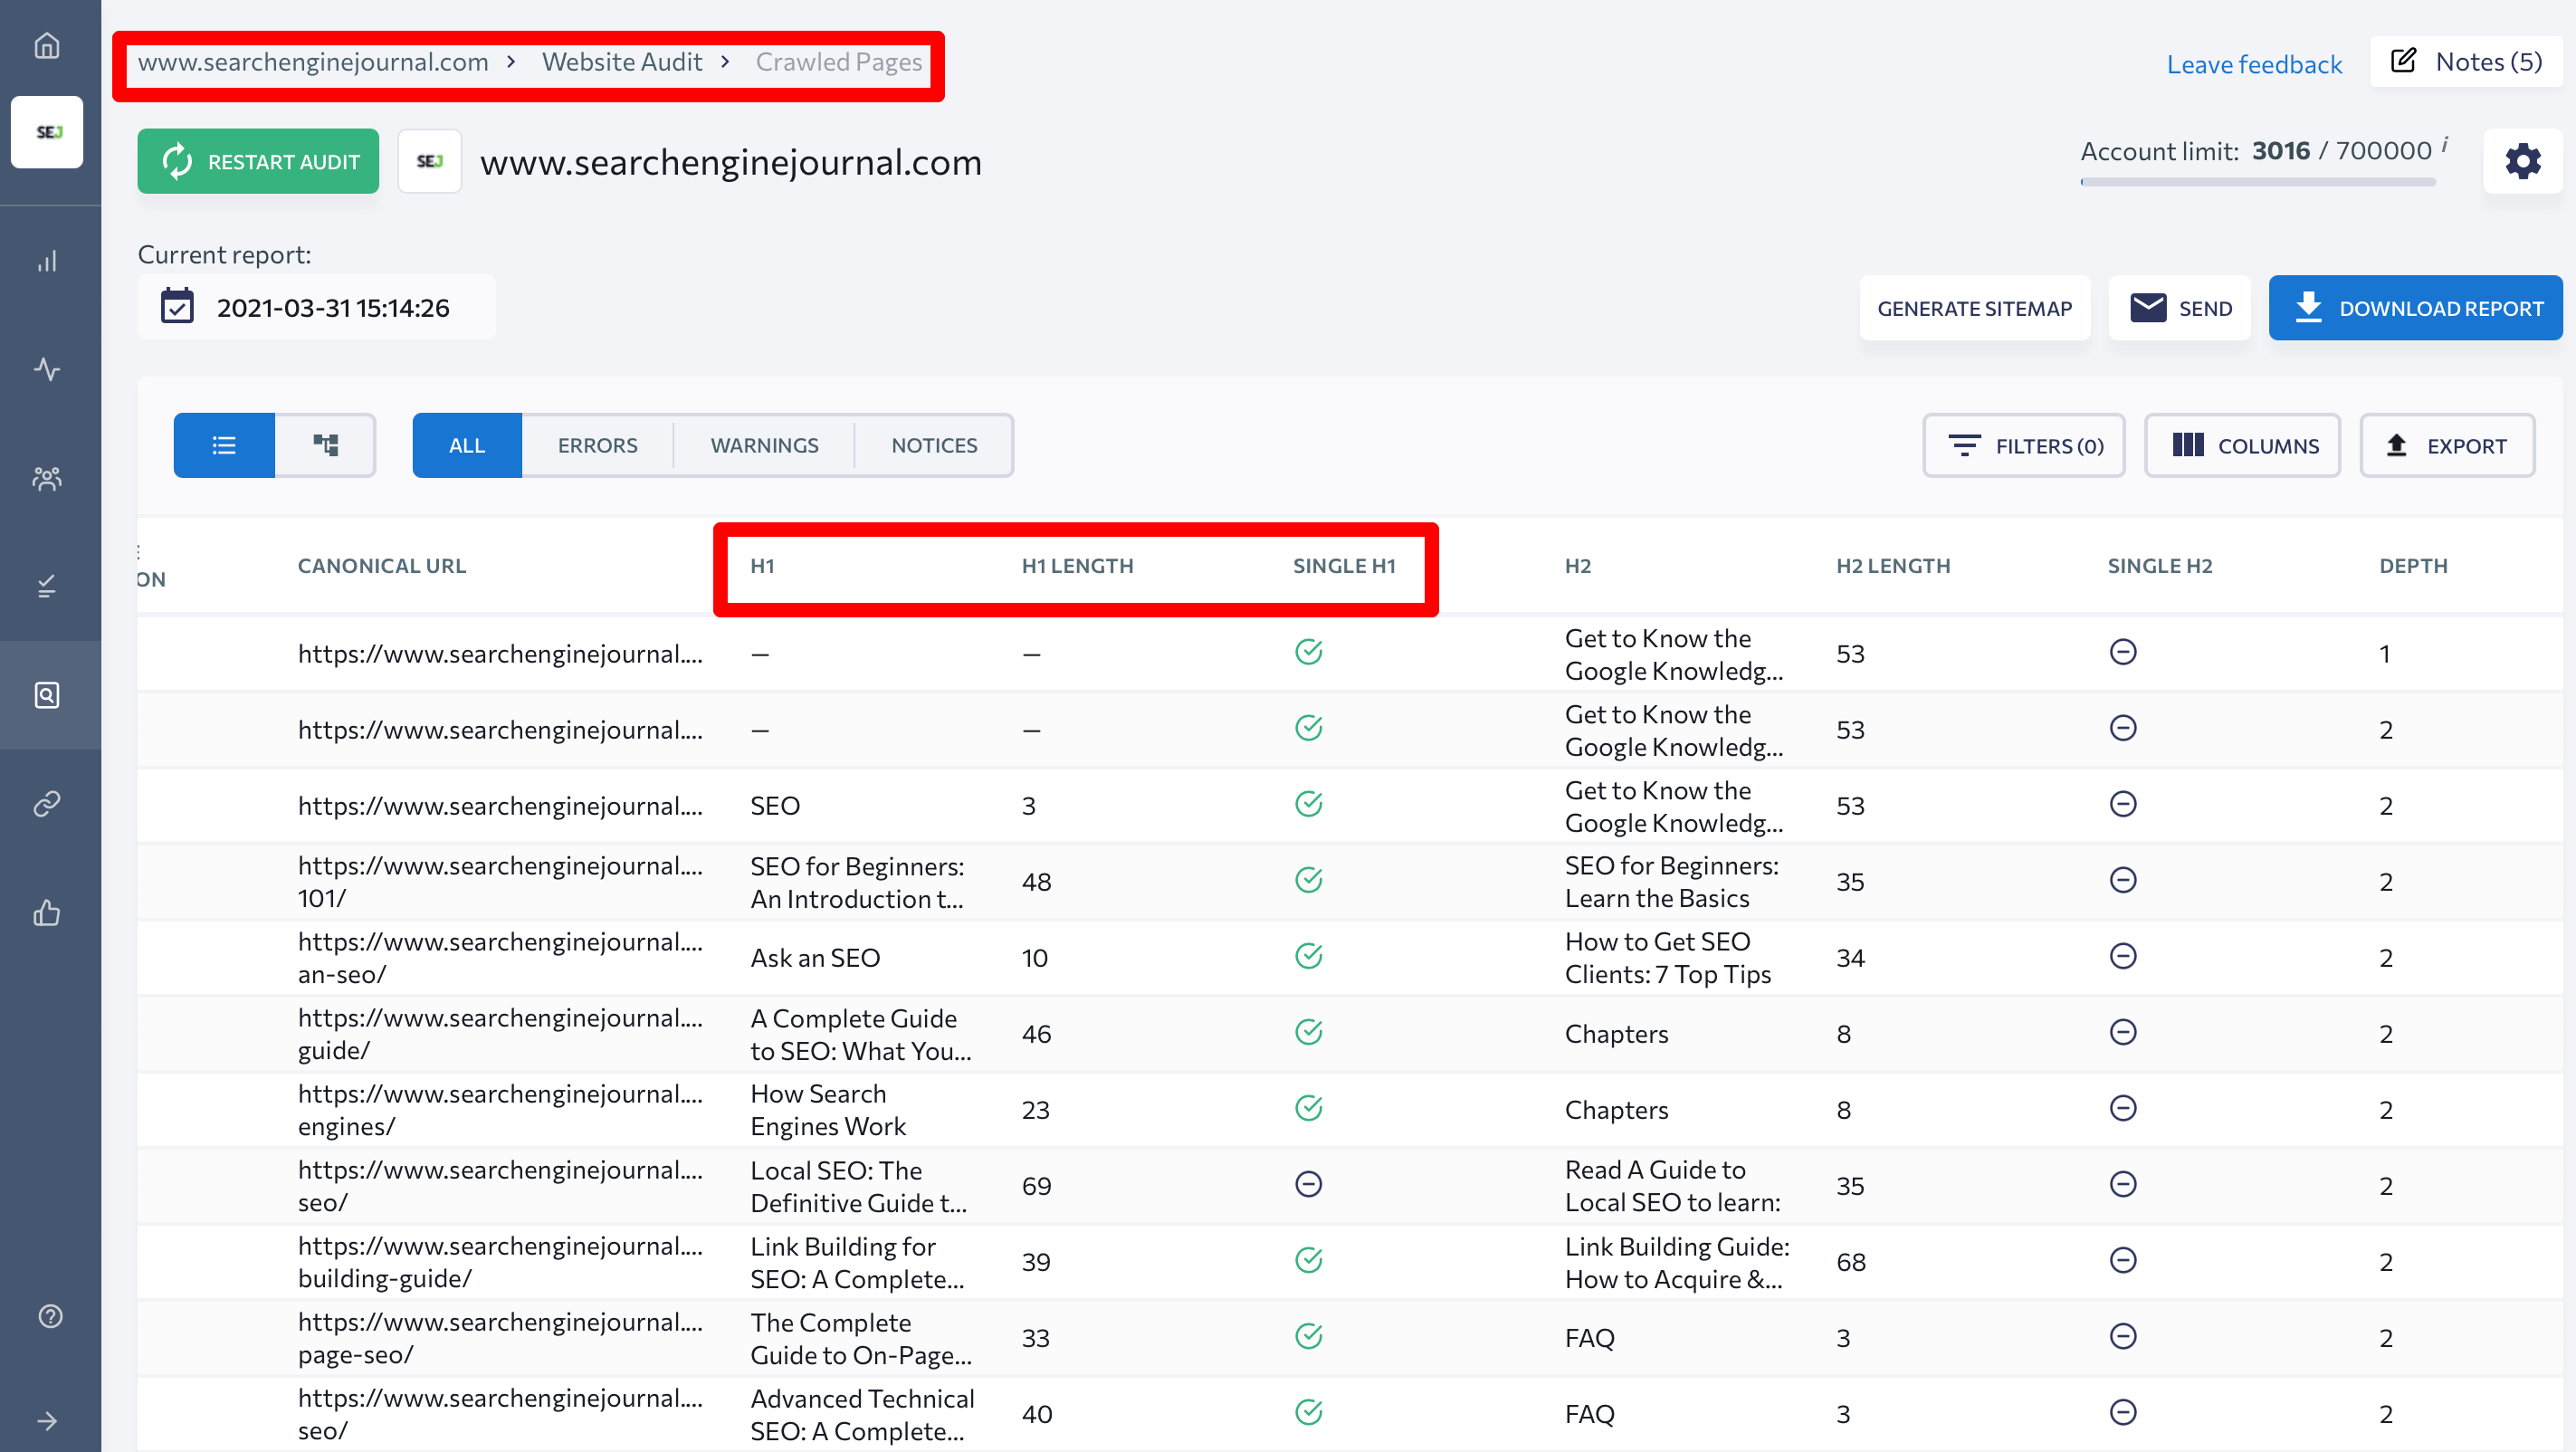The height and width of the screenshot is (1452, 2576).
Task: Click the account limit info icon
Action: [x=2444, y=144]
